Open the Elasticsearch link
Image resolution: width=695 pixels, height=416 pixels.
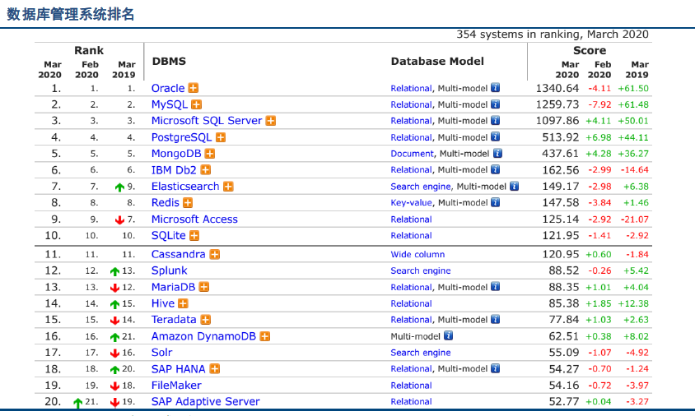click(x=185, y=187)
